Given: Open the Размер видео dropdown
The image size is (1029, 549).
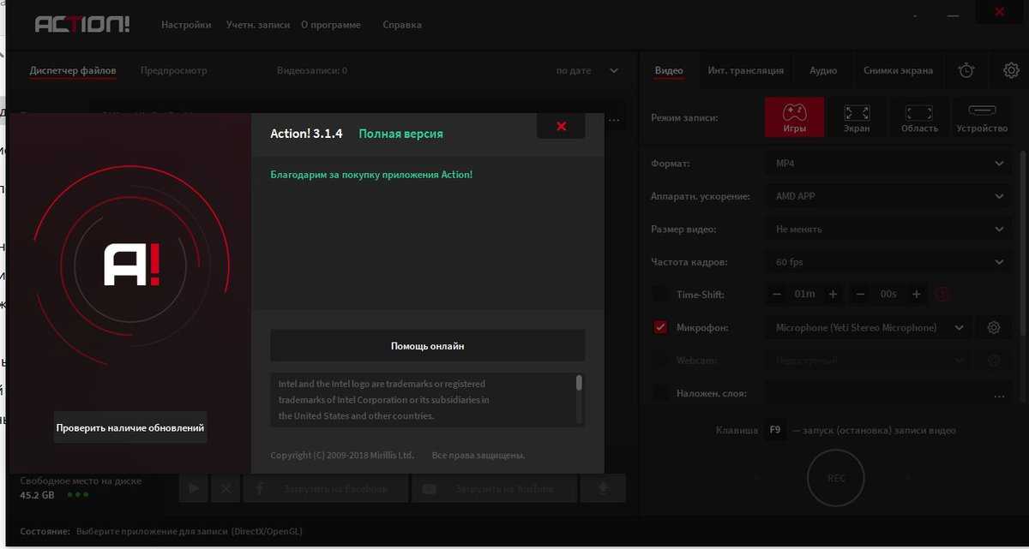Looking at the screenshot, I should point(888,229).
